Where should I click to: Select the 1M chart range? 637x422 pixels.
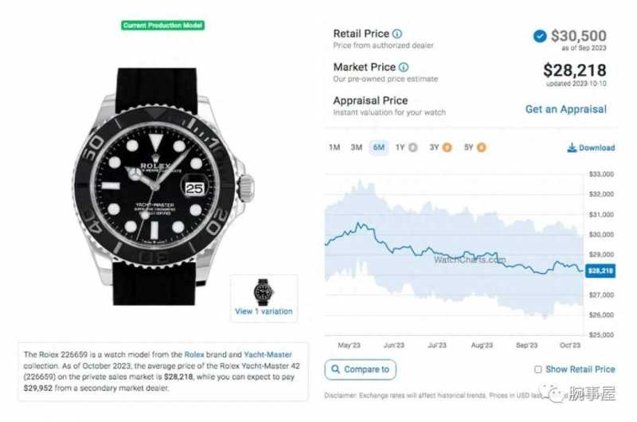(x=334, y=147)
